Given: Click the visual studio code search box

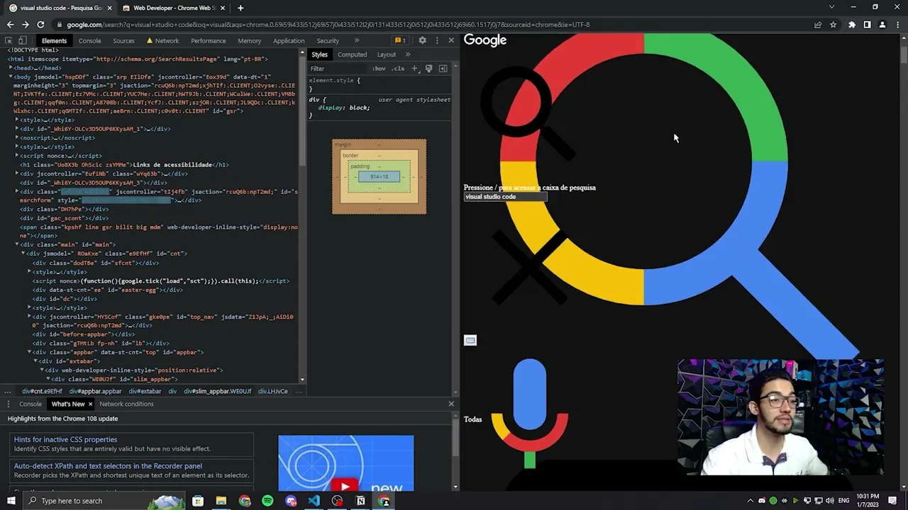Looking at the screenshot, I should tap(505, 197).
